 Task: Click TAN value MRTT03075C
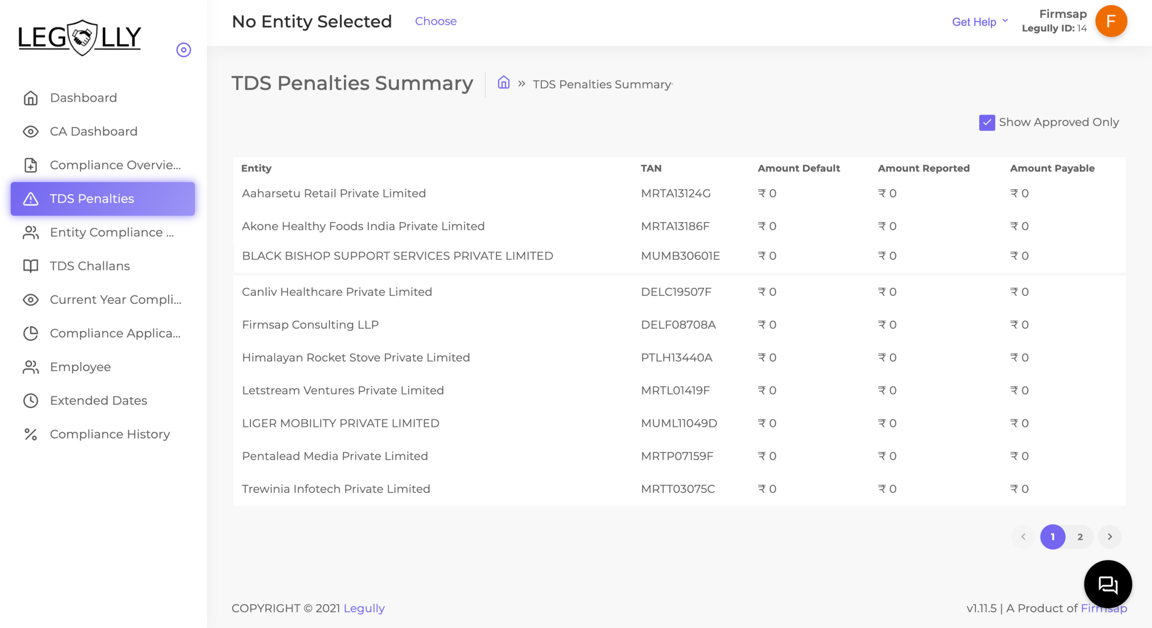click(x=677, y=489)
